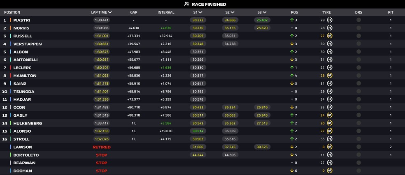Select driver HAMILTON in the standings
This screenshot has width=405, height=175.
25,76
